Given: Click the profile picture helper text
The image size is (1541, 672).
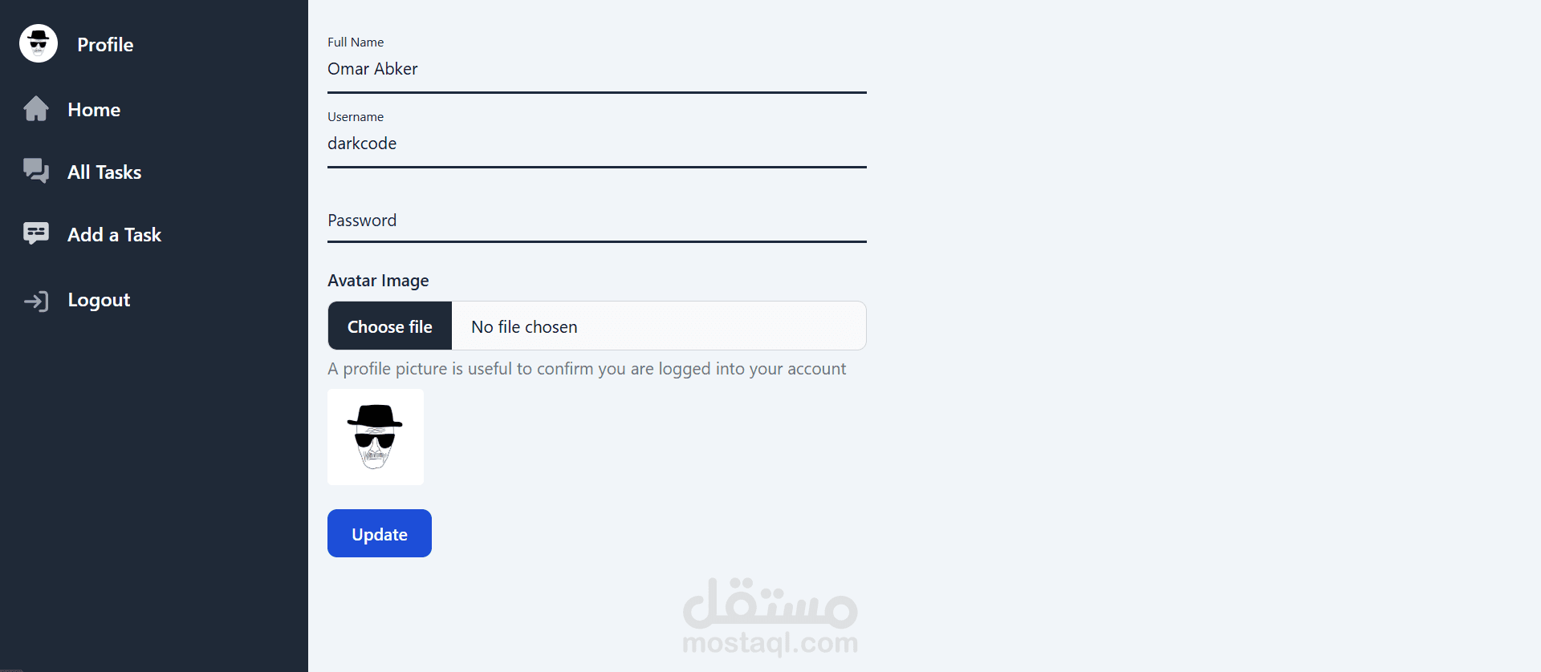Looking at the screenshot, I should pyautogui.click(x=587, y=369).
